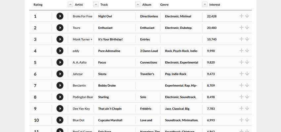Open the "Psych-Rock" genre link
This screenshot has width=281, height=132.
[181, 51]
